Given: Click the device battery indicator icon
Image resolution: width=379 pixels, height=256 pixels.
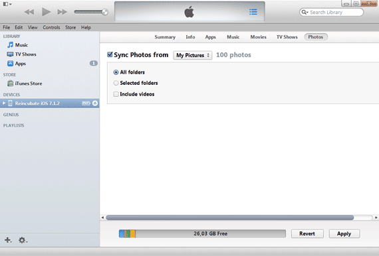Looking at the screenshot, I should click(86, 103).
